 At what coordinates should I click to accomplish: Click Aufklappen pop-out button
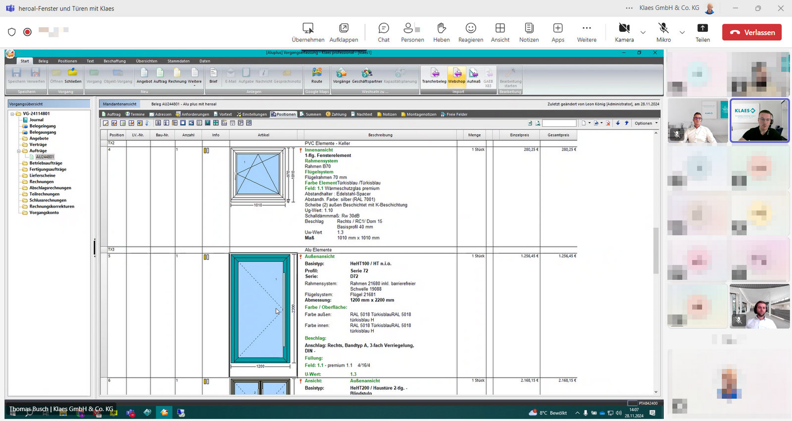coord(344,33)
